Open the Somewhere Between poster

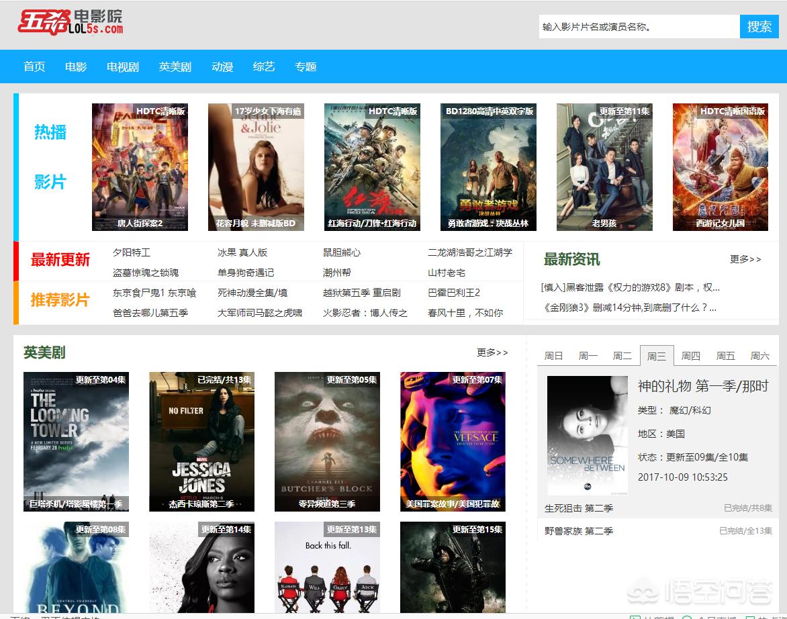[588, 436]
